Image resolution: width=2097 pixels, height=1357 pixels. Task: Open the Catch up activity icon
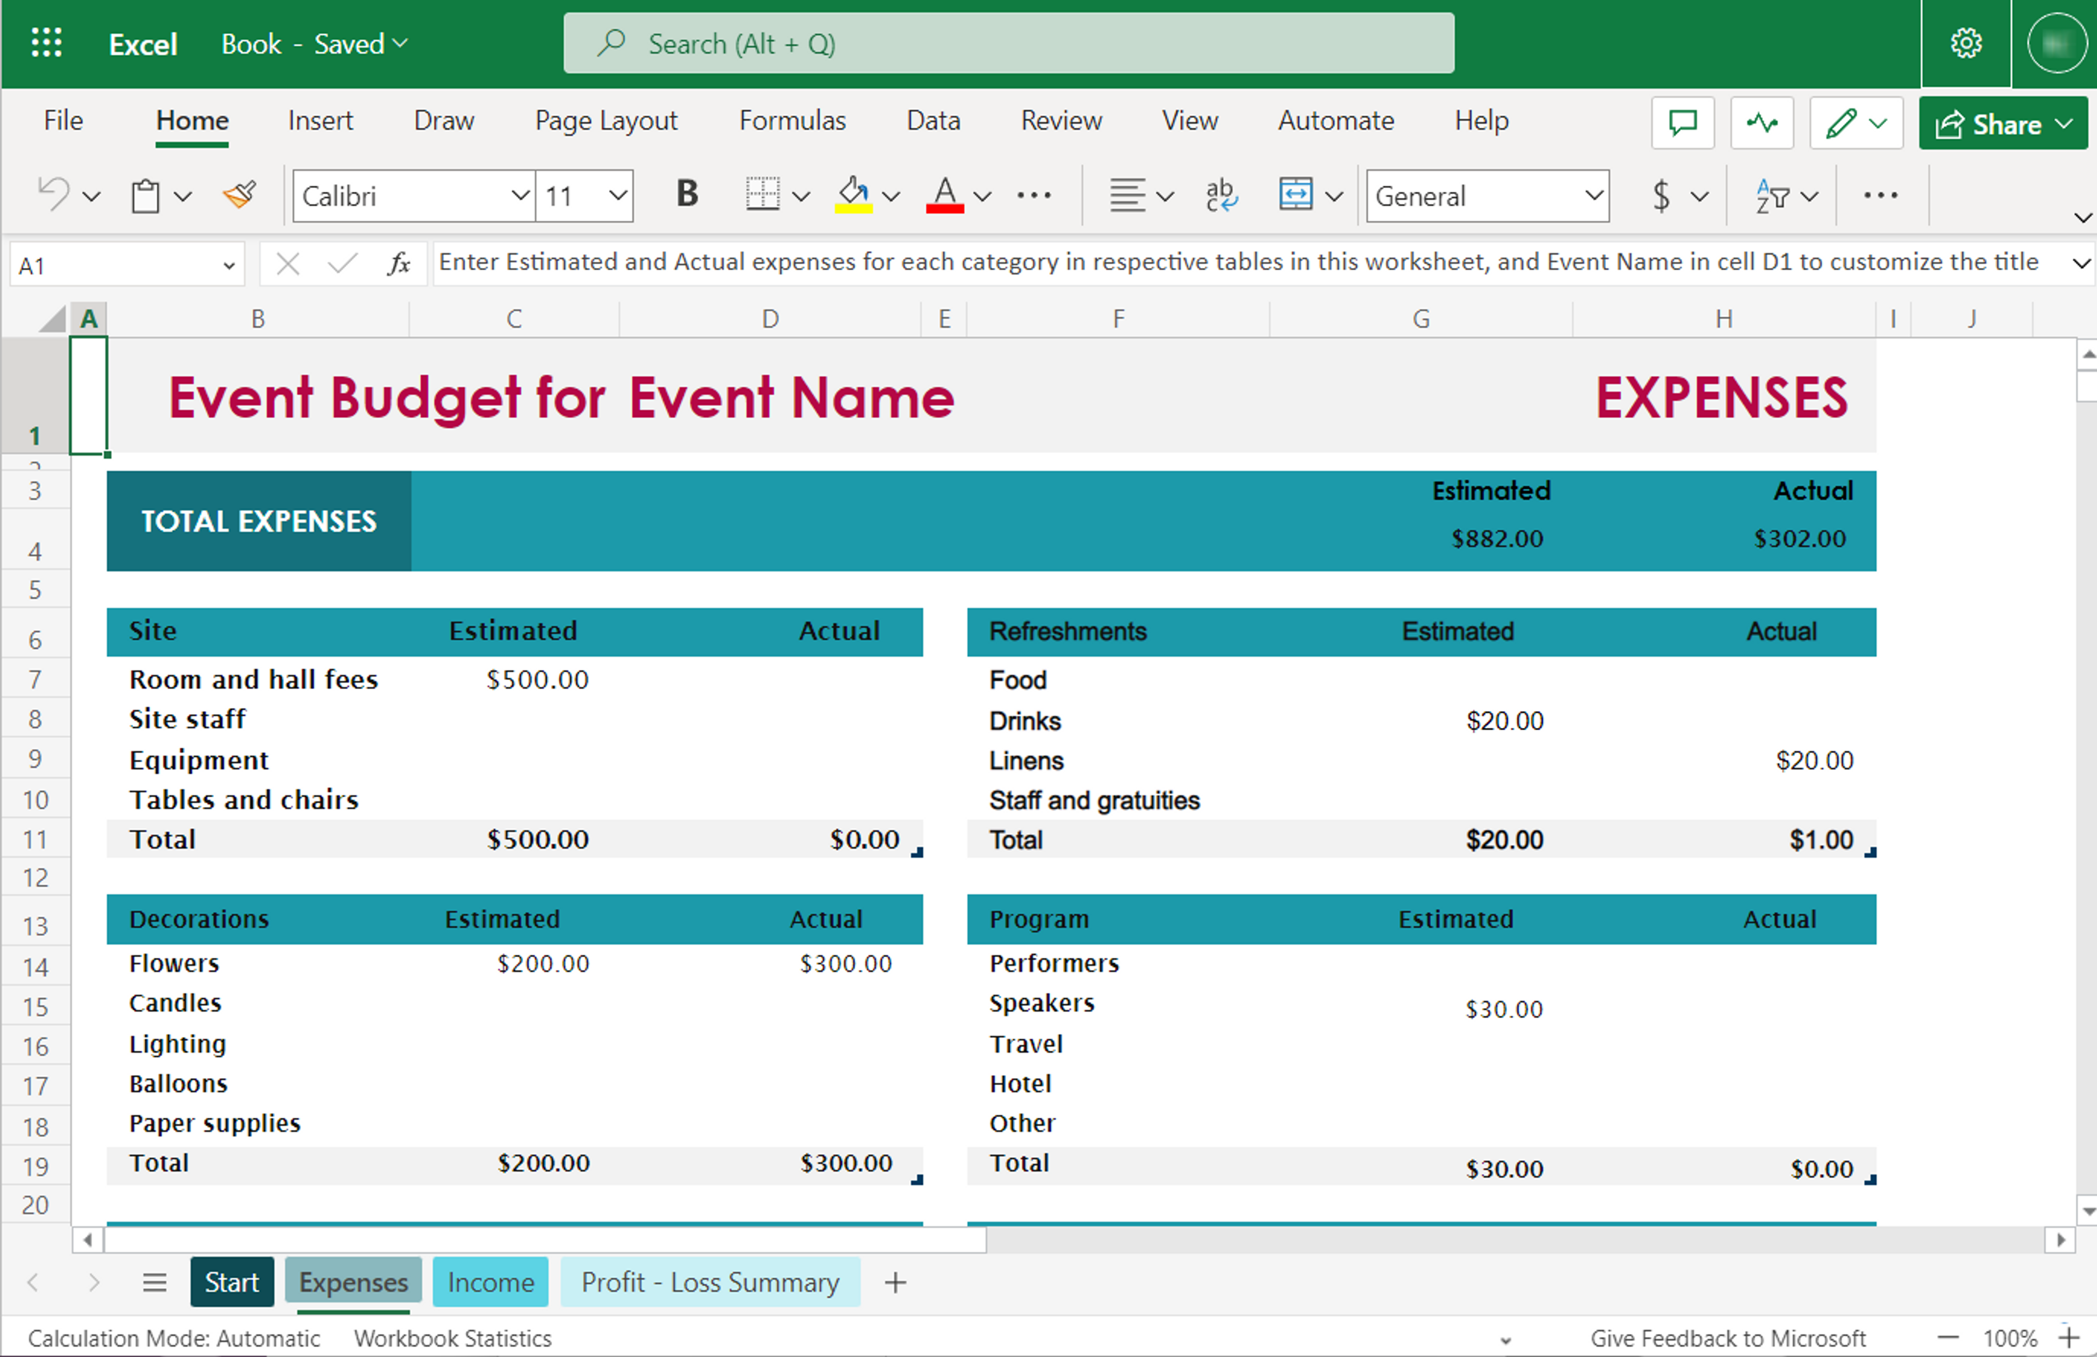point(1762,122)
